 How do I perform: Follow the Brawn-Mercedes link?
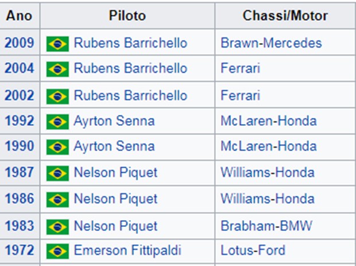pos(272,43)
